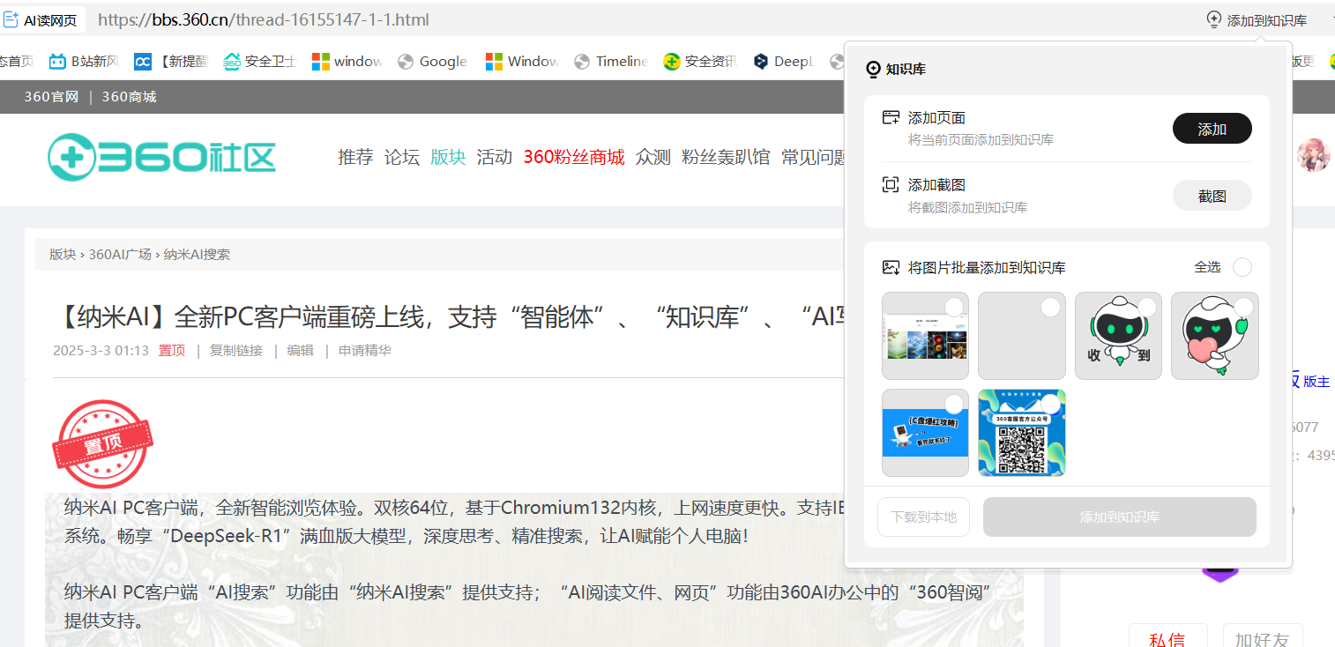Open the DeepL bookmark
The width and height of the screenshot is (1335, 647).
(x=784, y=61)
